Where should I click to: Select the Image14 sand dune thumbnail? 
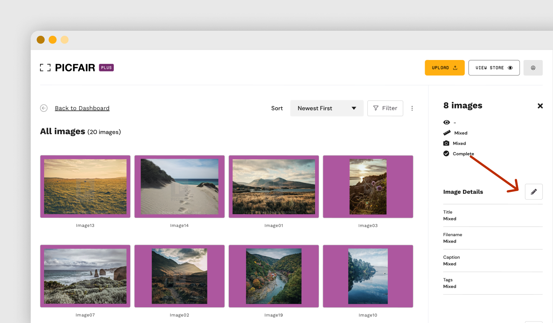179,186
